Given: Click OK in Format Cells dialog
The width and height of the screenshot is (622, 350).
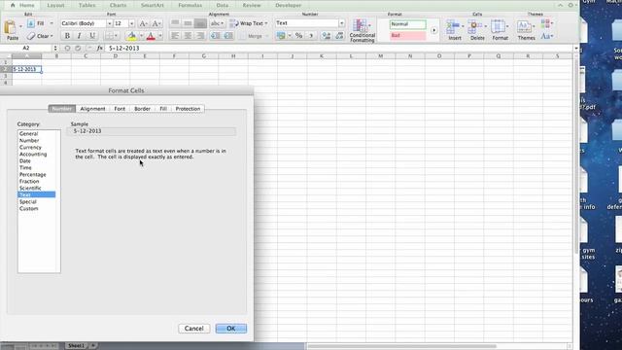Looking at the screenshot, I should pos(231,329).
